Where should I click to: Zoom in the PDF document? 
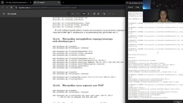click(89, 14)
